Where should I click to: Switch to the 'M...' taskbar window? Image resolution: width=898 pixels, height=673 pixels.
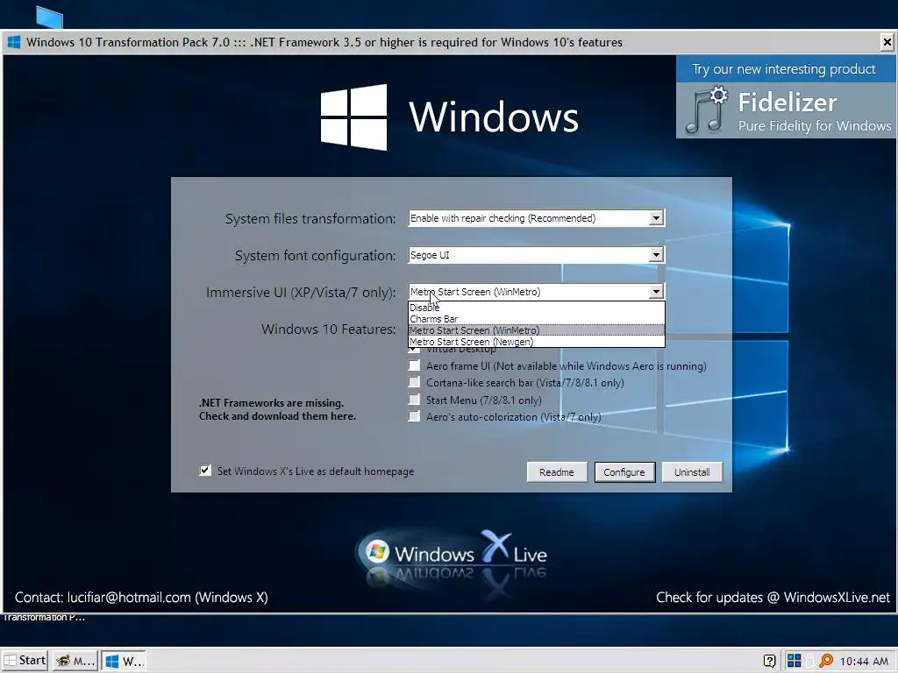(x=75, y=661)
